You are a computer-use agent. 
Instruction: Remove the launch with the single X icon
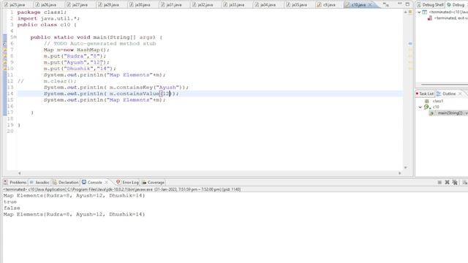coord(447,182)
